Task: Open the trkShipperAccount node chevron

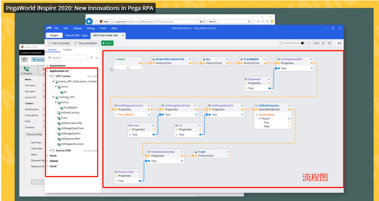Action: 149,105
